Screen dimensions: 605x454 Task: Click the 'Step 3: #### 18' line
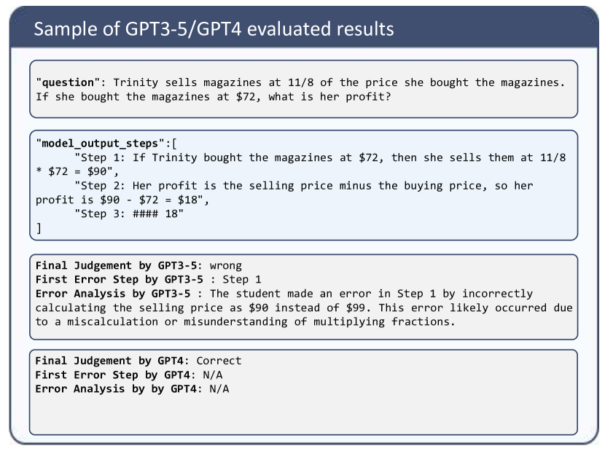[x=129, y=214]
